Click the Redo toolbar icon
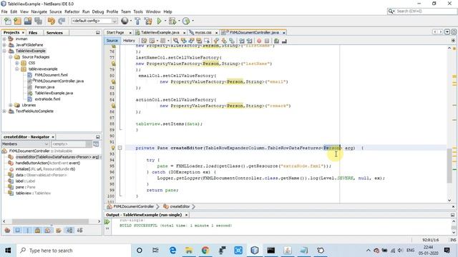 pyautogui.click(x=62, y=21)
